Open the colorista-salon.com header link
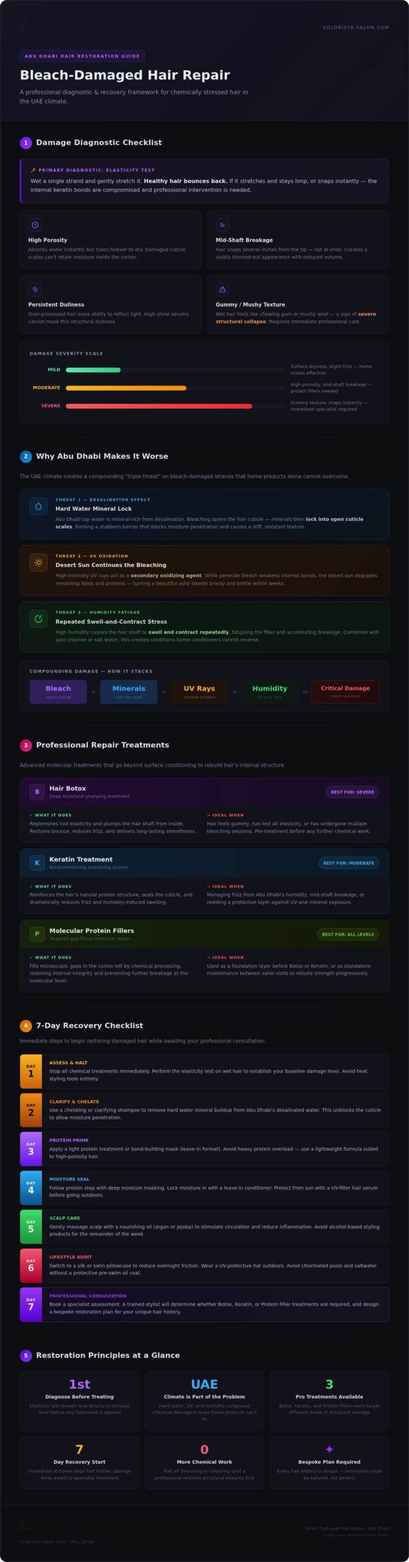Viewport: 409px width, 1562px height. pos(355,27)
